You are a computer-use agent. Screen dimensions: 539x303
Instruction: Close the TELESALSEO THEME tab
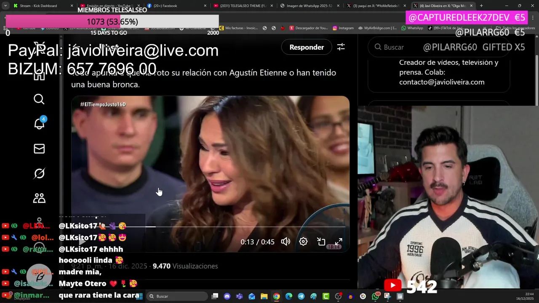pyautogui.click(x=272, y=6)
